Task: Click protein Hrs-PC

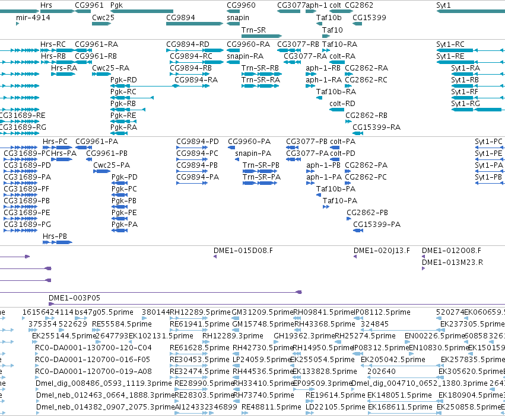Action: (55, 142)
